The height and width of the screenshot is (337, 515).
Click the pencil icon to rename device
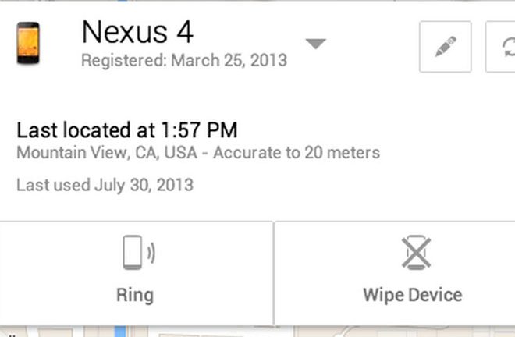pyautogui.click(x=446, y=47)
